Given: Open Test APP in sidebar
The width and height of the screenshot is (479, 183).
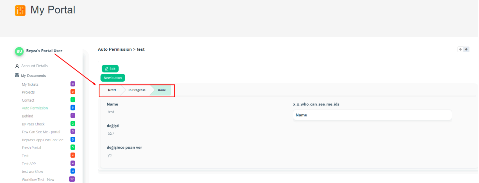Looking at the screenshot, I should point(29,164).
